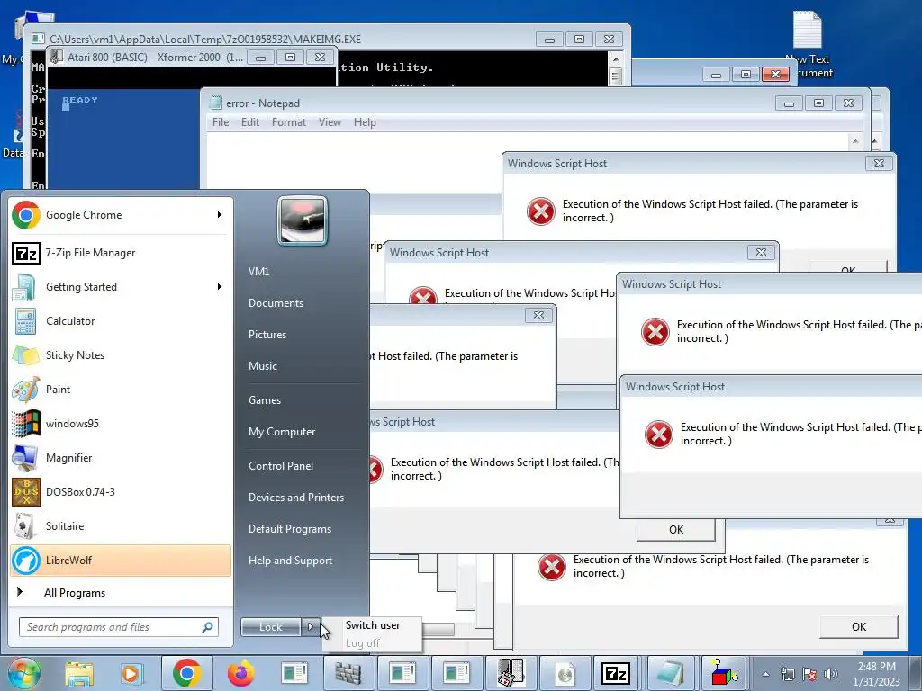Image resolution: width=922 pixels, height=691 pixels.
Task: Choose Switch user from shutdown menu
Action: pos(373,625)
